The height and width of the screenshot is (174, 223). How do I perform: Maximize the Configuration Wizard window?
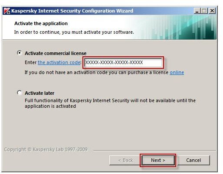tap(204, 11)
